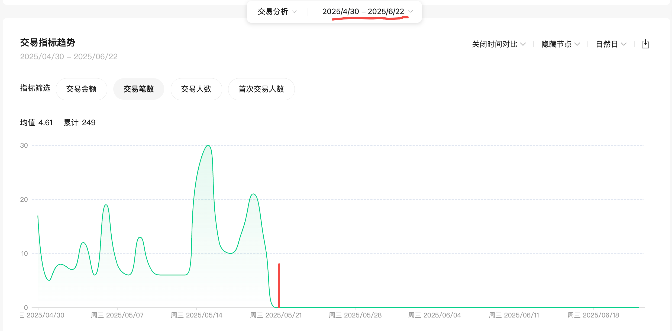
Task: Click the 周三 2025/05/21 axis label
Action: click(x=276, y=315)
